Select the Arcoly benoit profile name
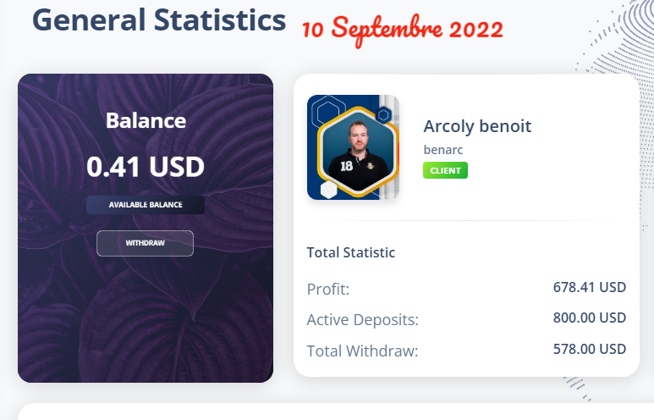Image resolution: width=654 pixels, height=420 pixels. coord(477,126)
